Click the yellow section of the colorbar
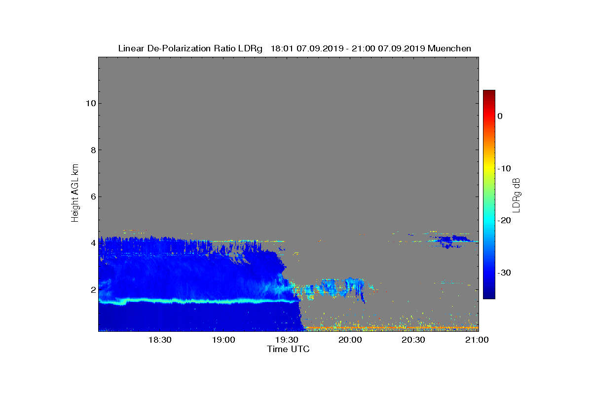This screenshot has height=395, width=592. (489, 168)
